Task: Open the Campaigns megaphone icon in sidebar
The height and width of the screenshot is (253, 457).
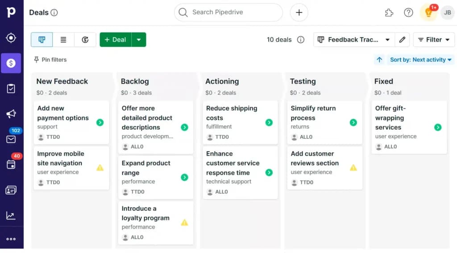Action: (11, 114)
